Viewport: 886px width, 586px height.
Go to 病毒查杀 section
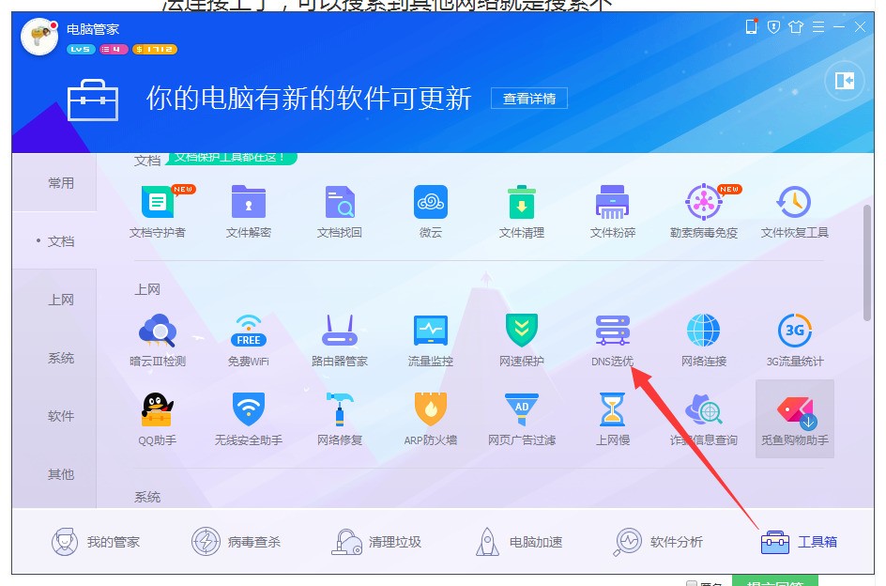pyautogui.click(x=237, y=542)
